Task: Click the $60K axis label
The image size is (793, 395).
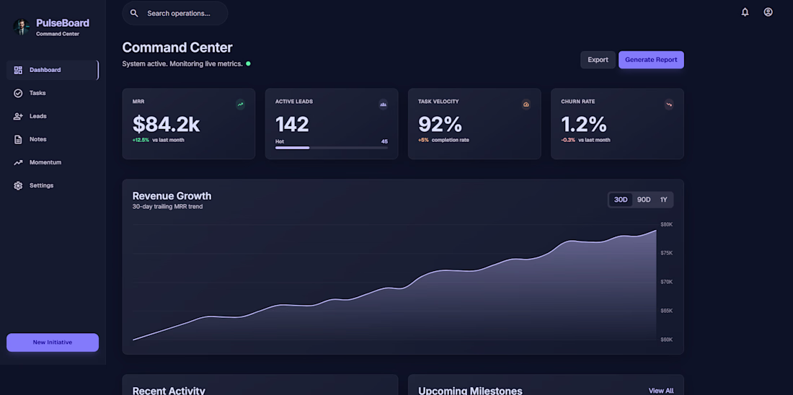Action: coord(667,340)
